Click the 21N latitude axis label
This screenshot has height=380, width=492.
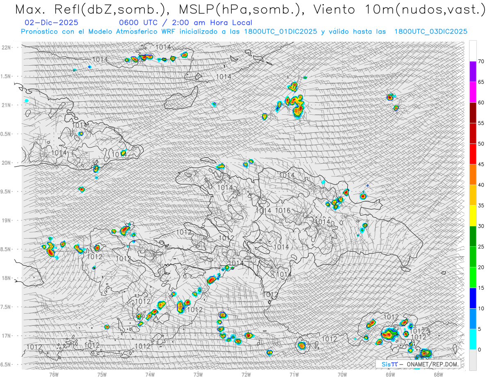pos(7,105)
